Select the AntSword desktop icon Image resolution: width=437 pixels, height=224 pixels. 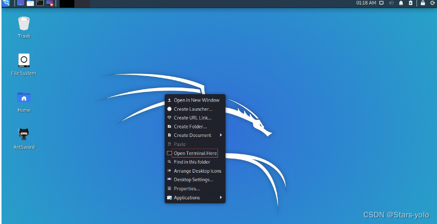24,139
